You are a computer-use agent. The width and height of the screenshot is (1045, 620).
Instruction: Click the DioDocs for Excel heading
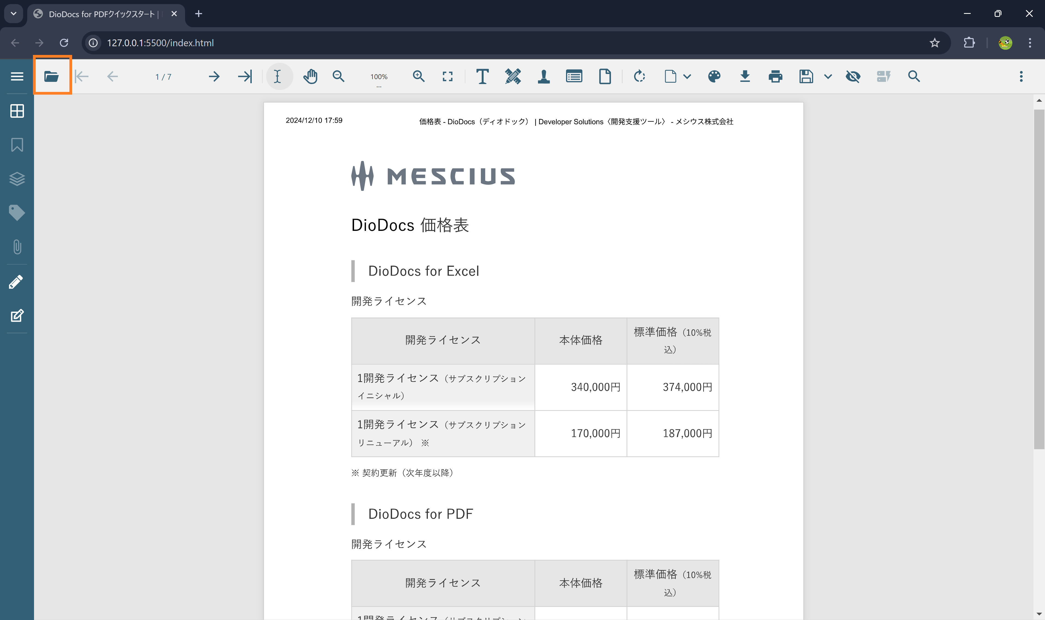pos(423,271)
